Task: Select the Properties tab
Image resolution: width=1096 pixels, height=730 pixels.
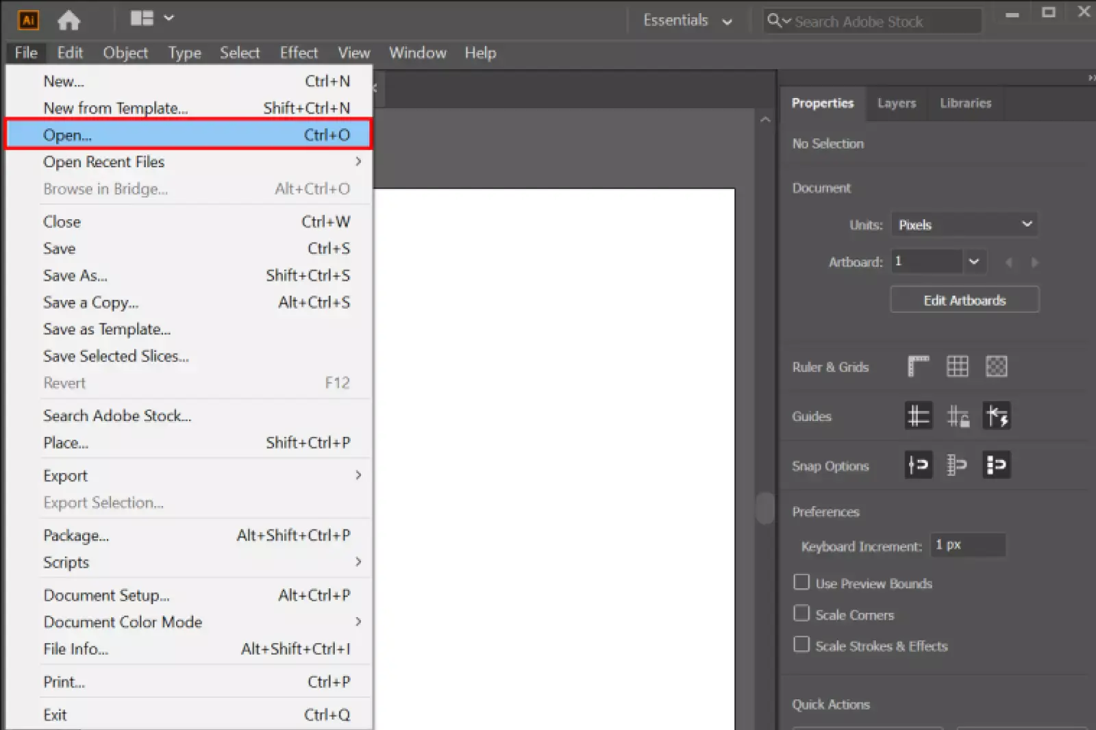Action: tap(823, 103)
